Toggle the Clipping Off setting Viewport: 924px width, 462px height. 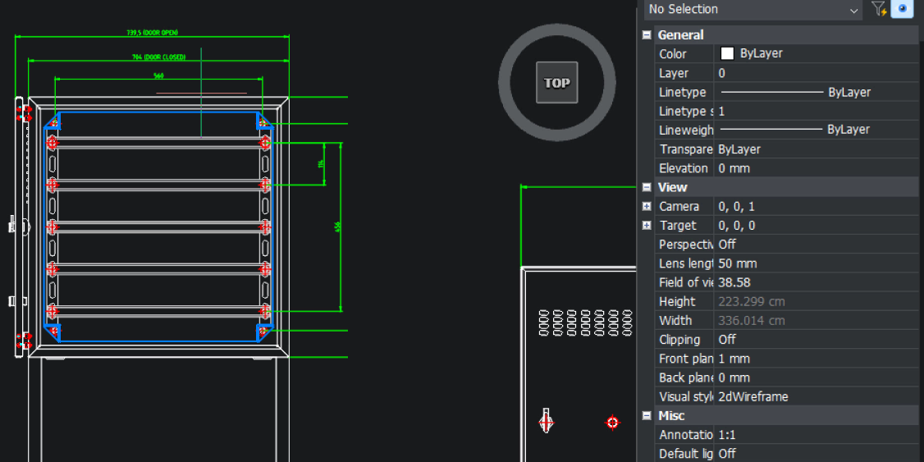tap(817, 340)
